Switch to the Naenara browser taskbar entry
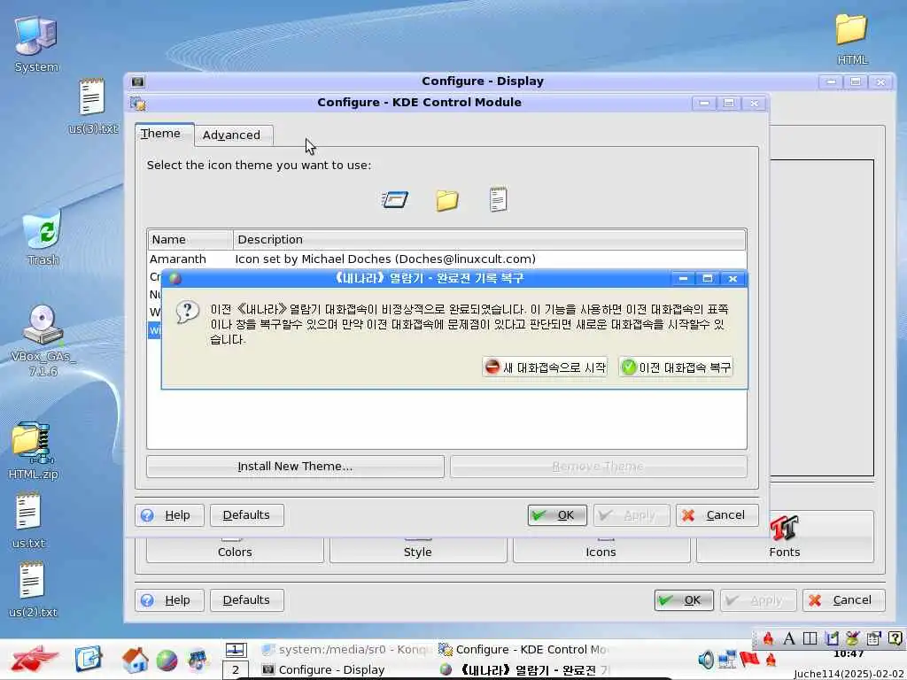The image size is (907, 680). pos(523,669)
